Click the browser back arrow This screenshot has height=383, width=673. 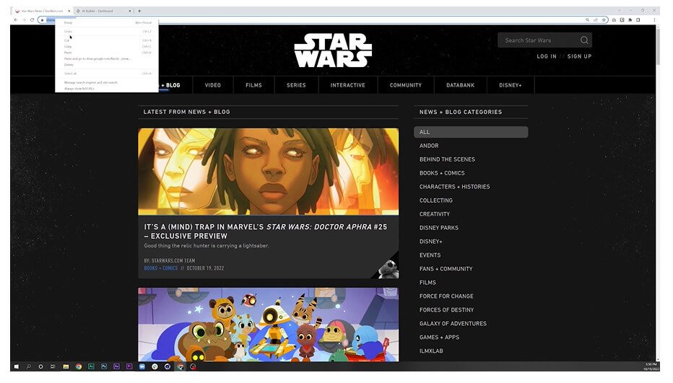(x=16, y=19)
